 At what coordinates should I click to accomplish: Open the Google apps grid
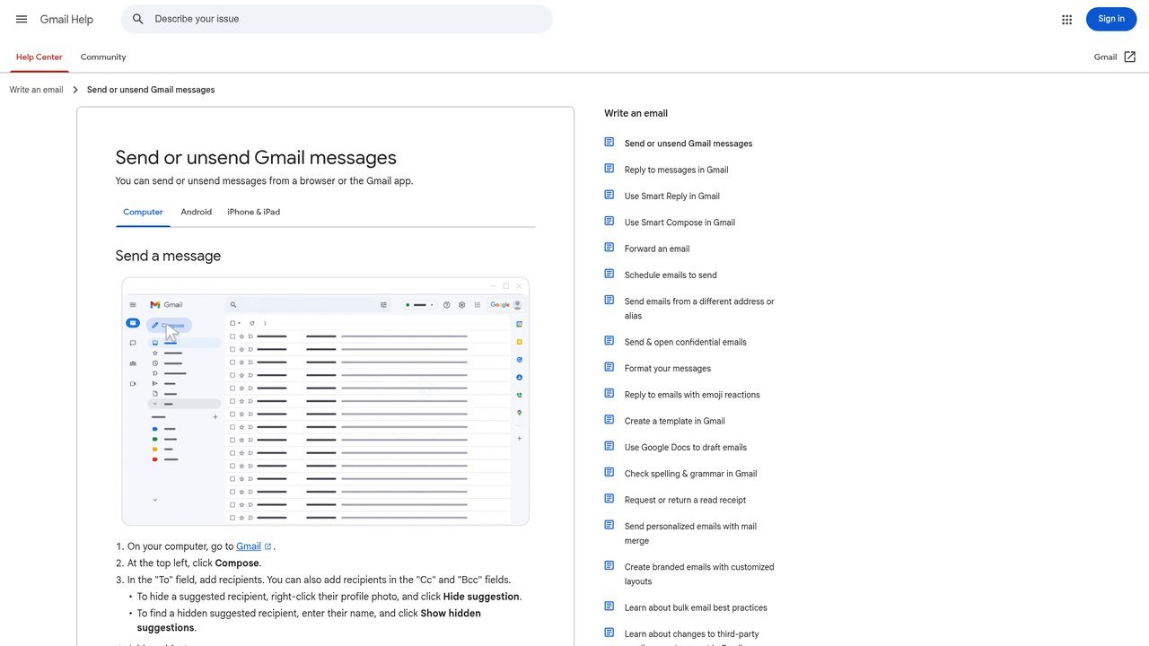(x=1066, y=19)
